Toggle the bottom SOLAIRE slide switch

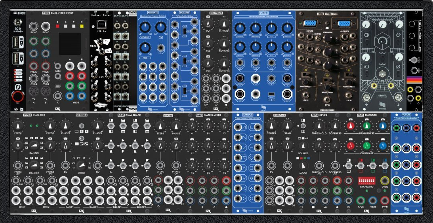(x=184, y=91)
